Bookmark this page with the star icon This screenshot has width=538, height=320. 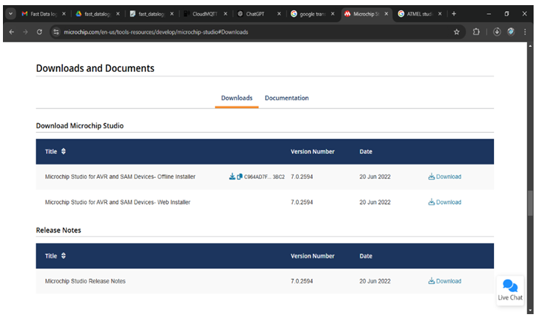[x=457, y=32]
